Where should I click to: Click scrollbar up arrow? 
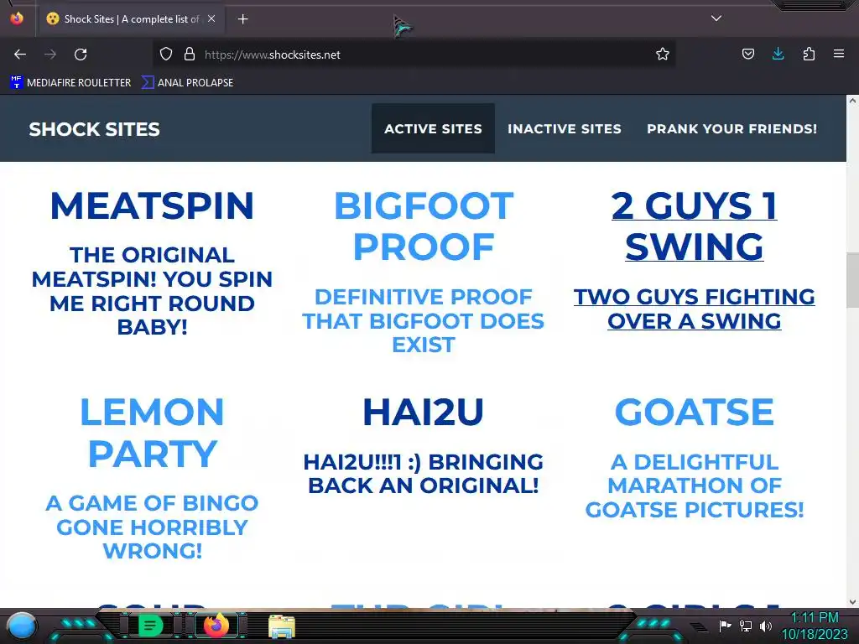click(852, 101)
